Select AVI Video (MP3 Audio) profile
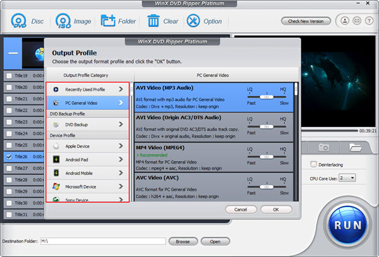The image size is (379, 257). pos(214,97)
